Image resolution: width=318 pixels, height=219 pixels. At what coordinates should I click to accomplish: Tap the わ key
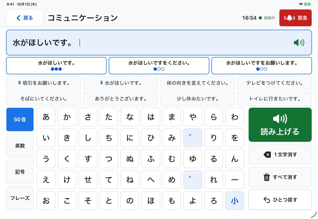point(235,117)
